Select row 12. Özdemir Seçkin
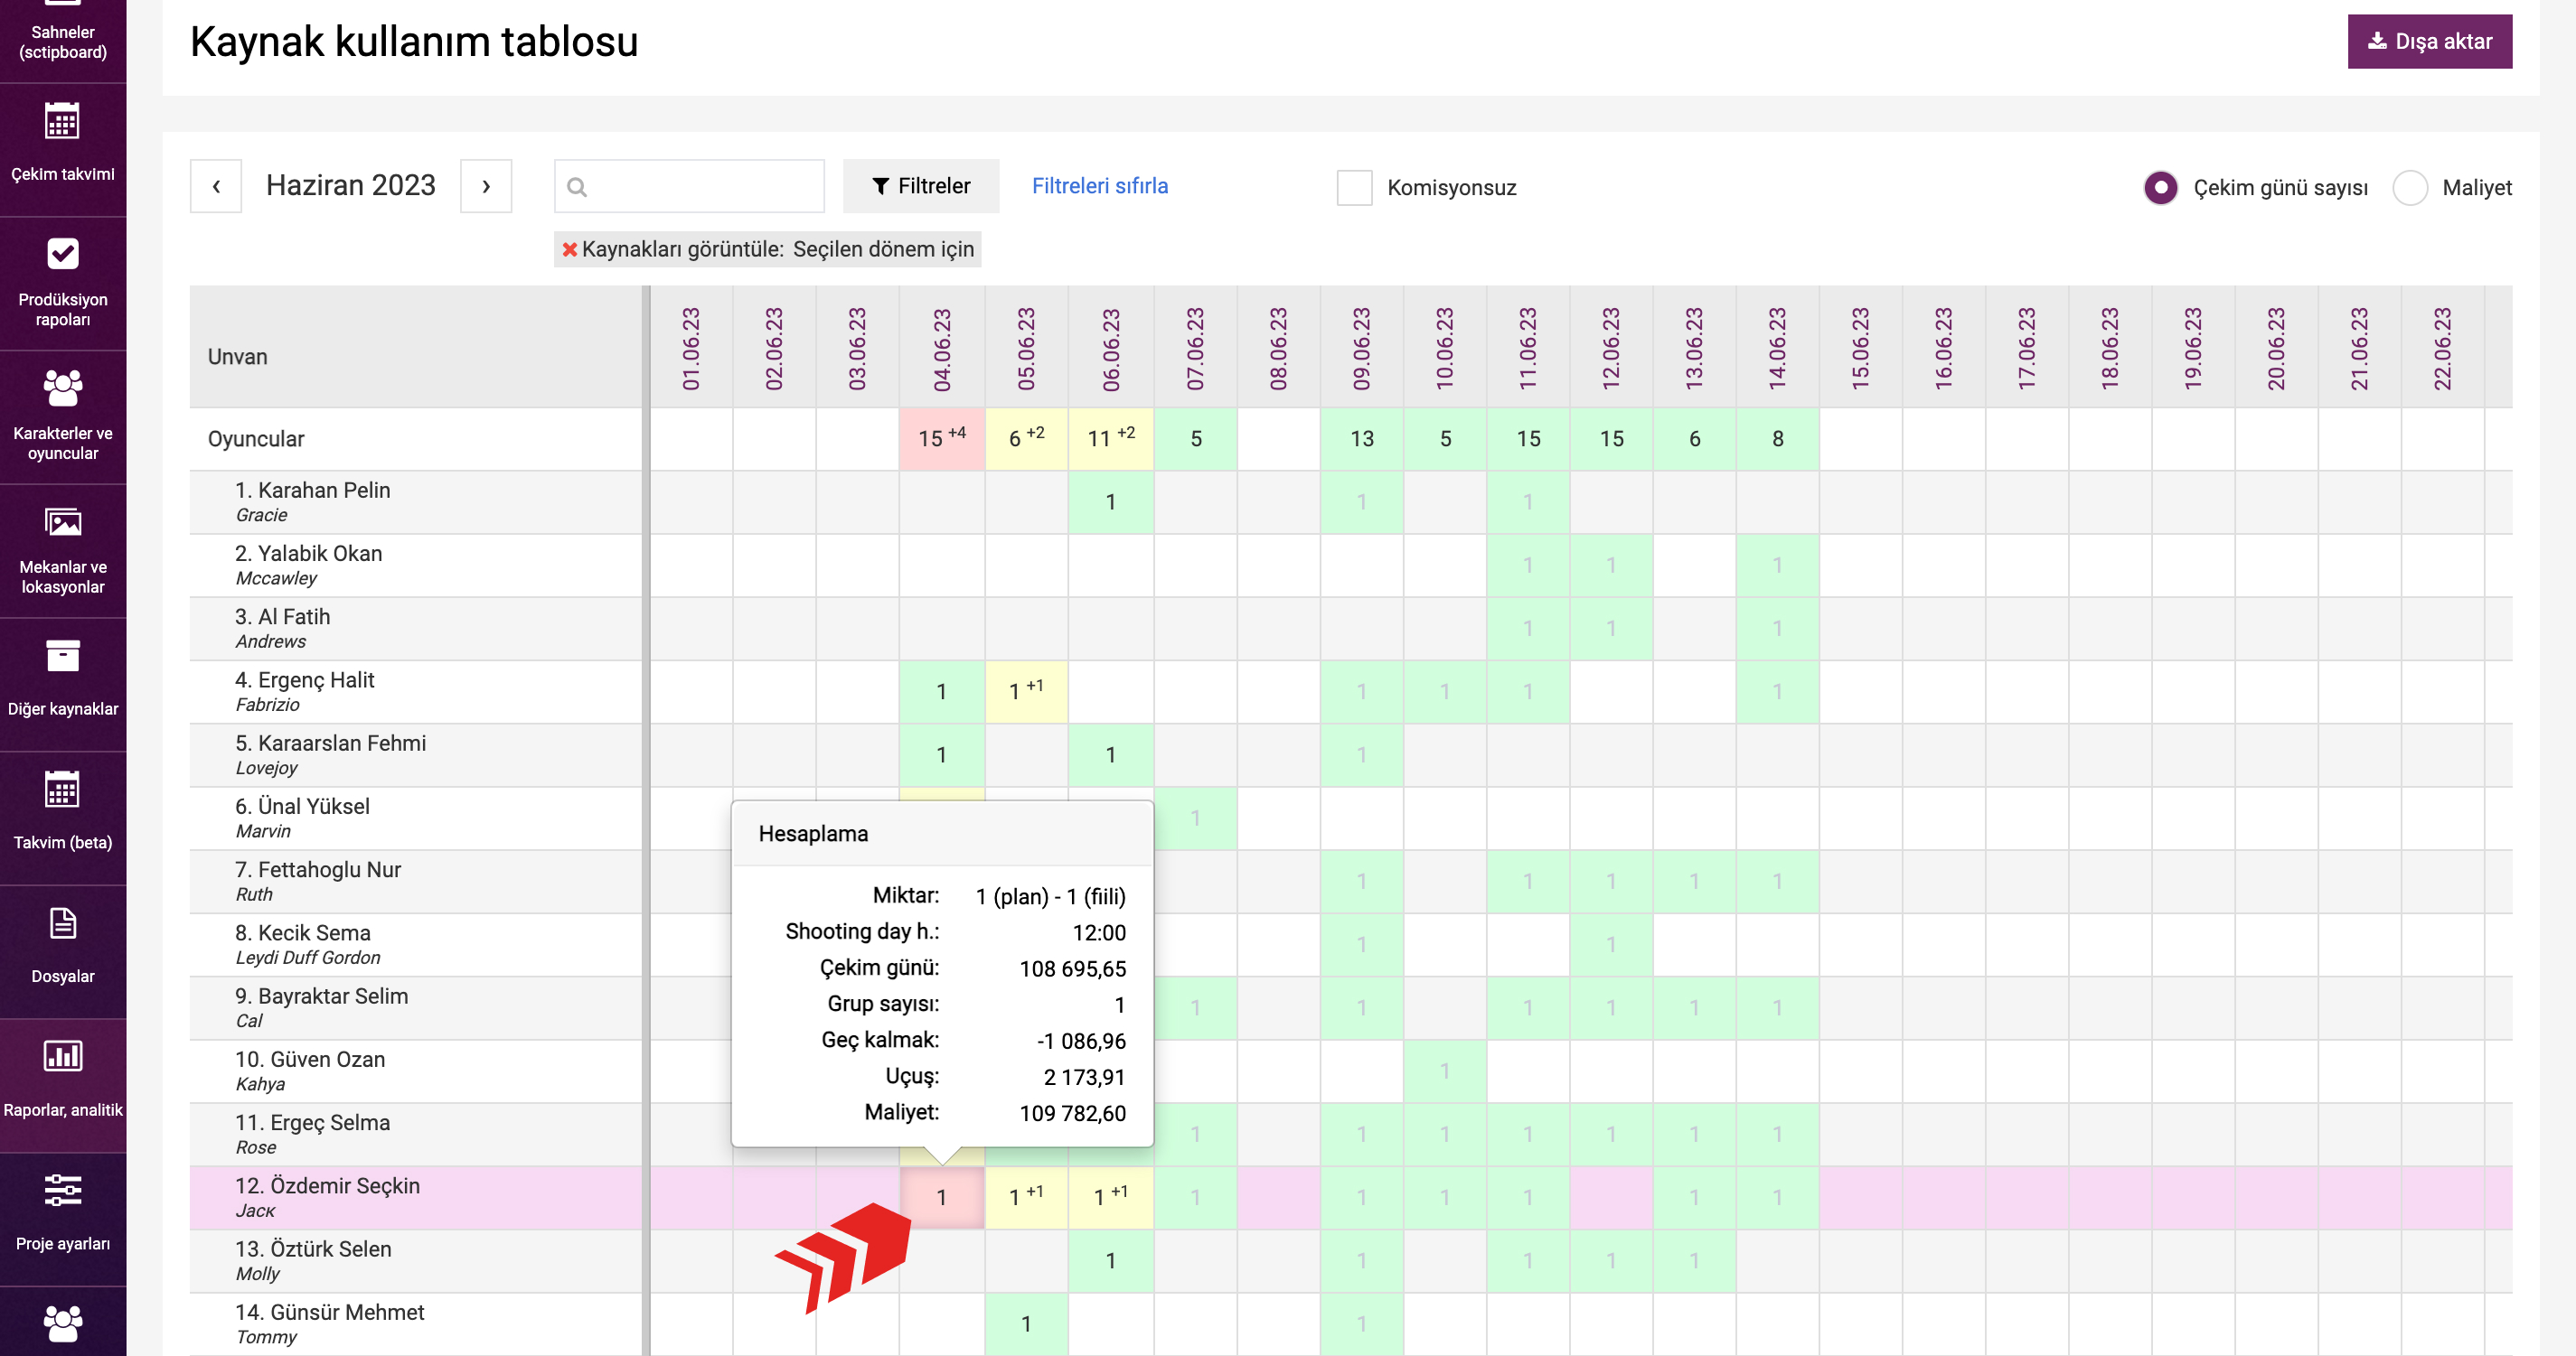The width and height of the screenshot is (2576, 1356). click(x=415, y=1197)
